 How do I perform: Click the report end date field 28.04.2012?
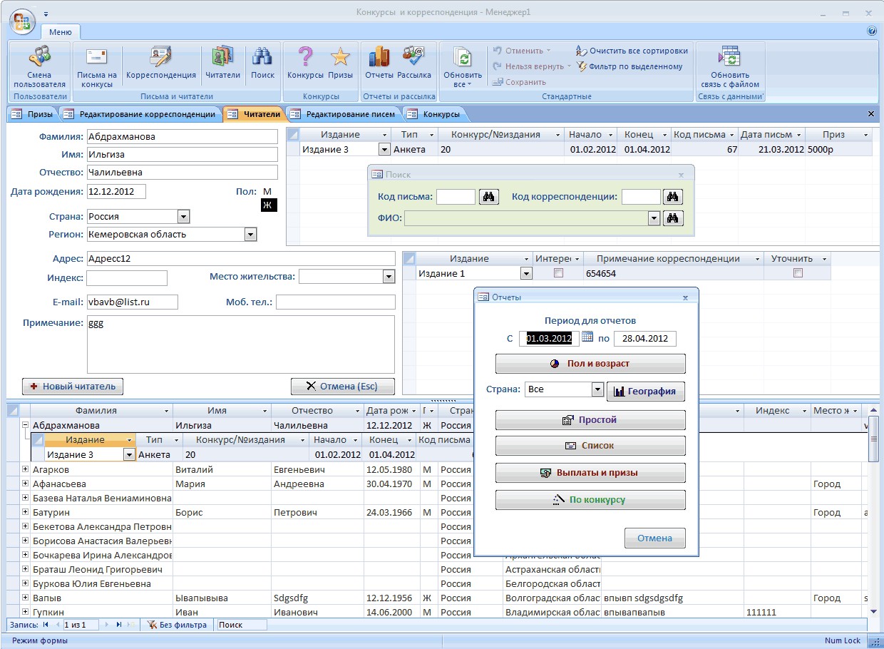pyautogui.click(x=644, y=339)
